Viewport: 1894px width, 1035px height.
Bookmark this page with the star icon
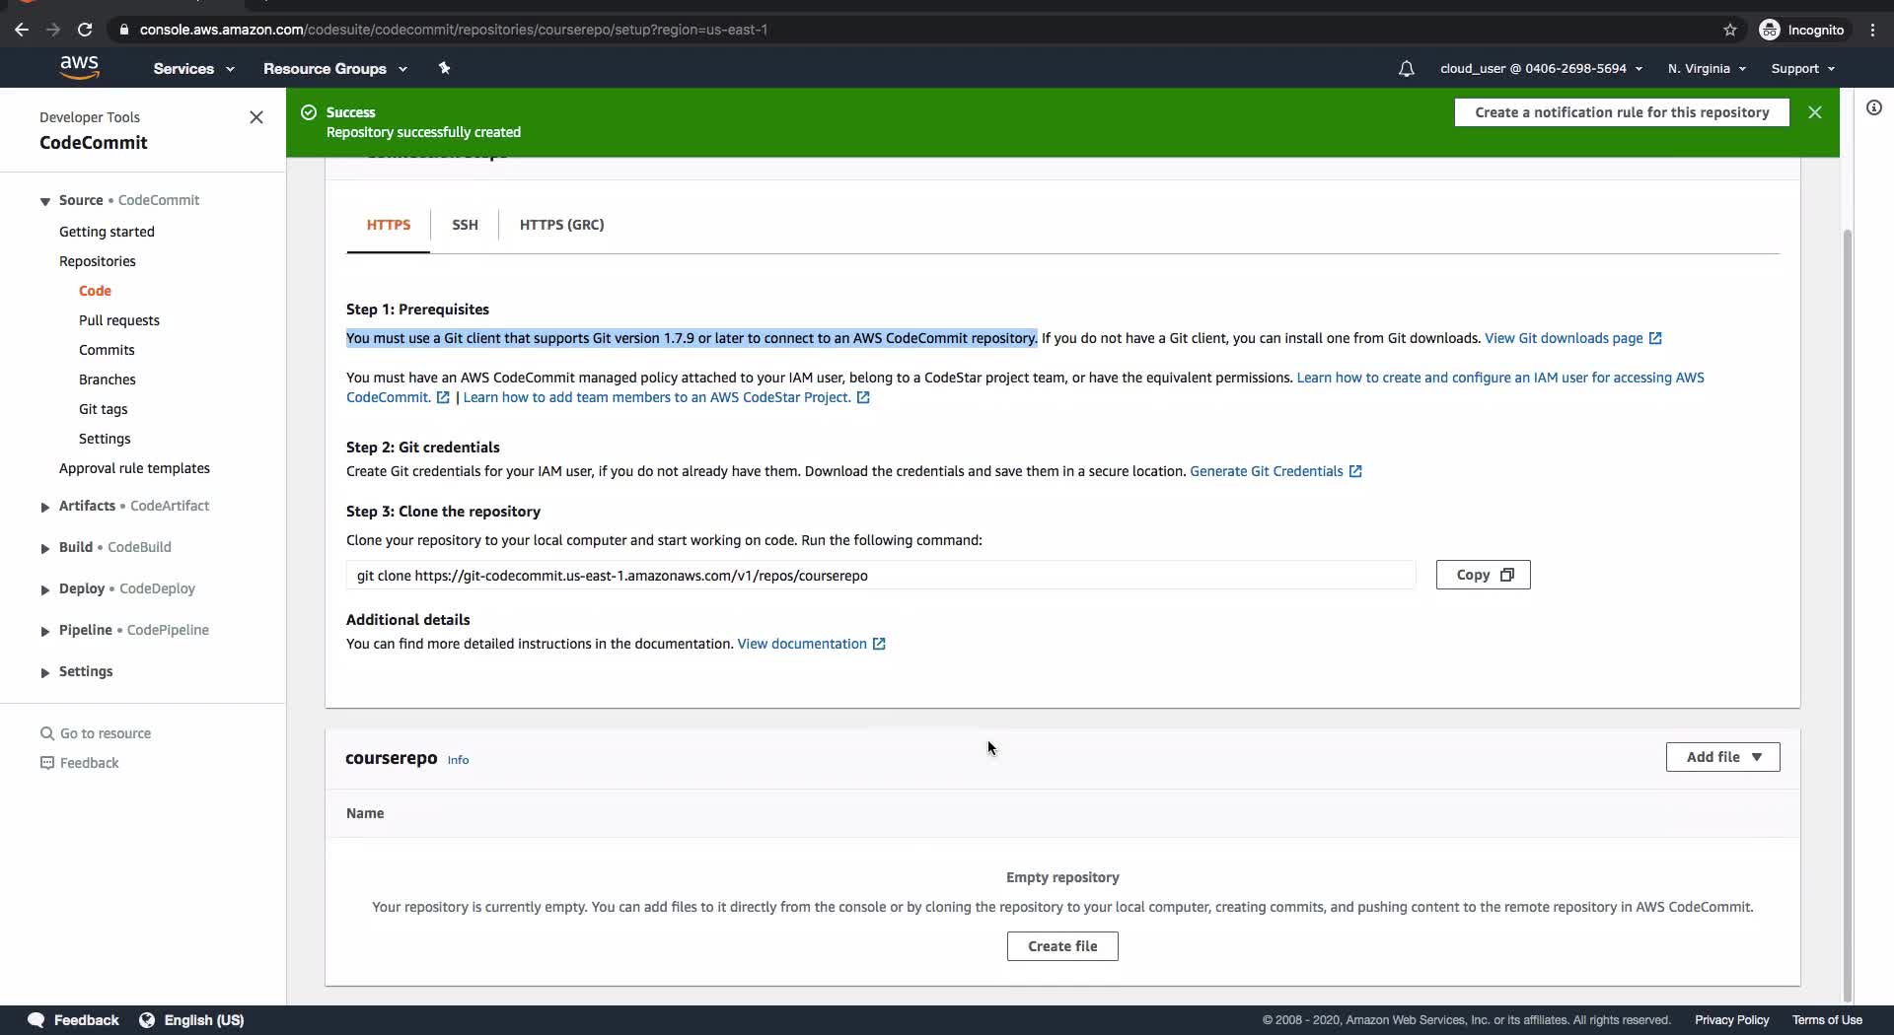click(1730, 30)
